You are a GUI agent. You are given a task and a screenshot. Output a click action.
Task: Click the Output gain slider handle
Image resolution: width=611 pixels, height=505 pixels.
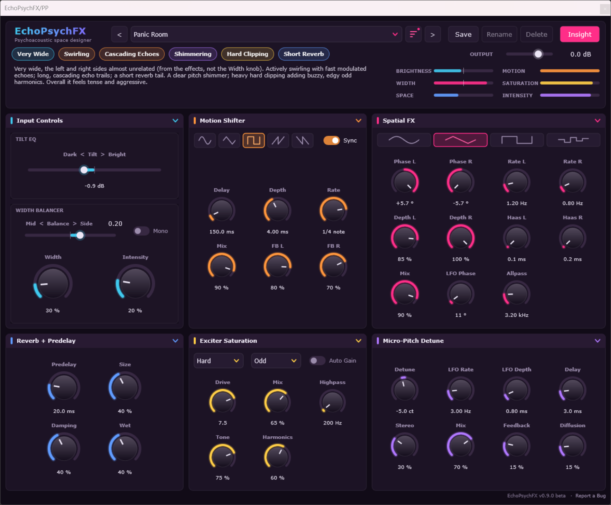click(x=538, y=54)
